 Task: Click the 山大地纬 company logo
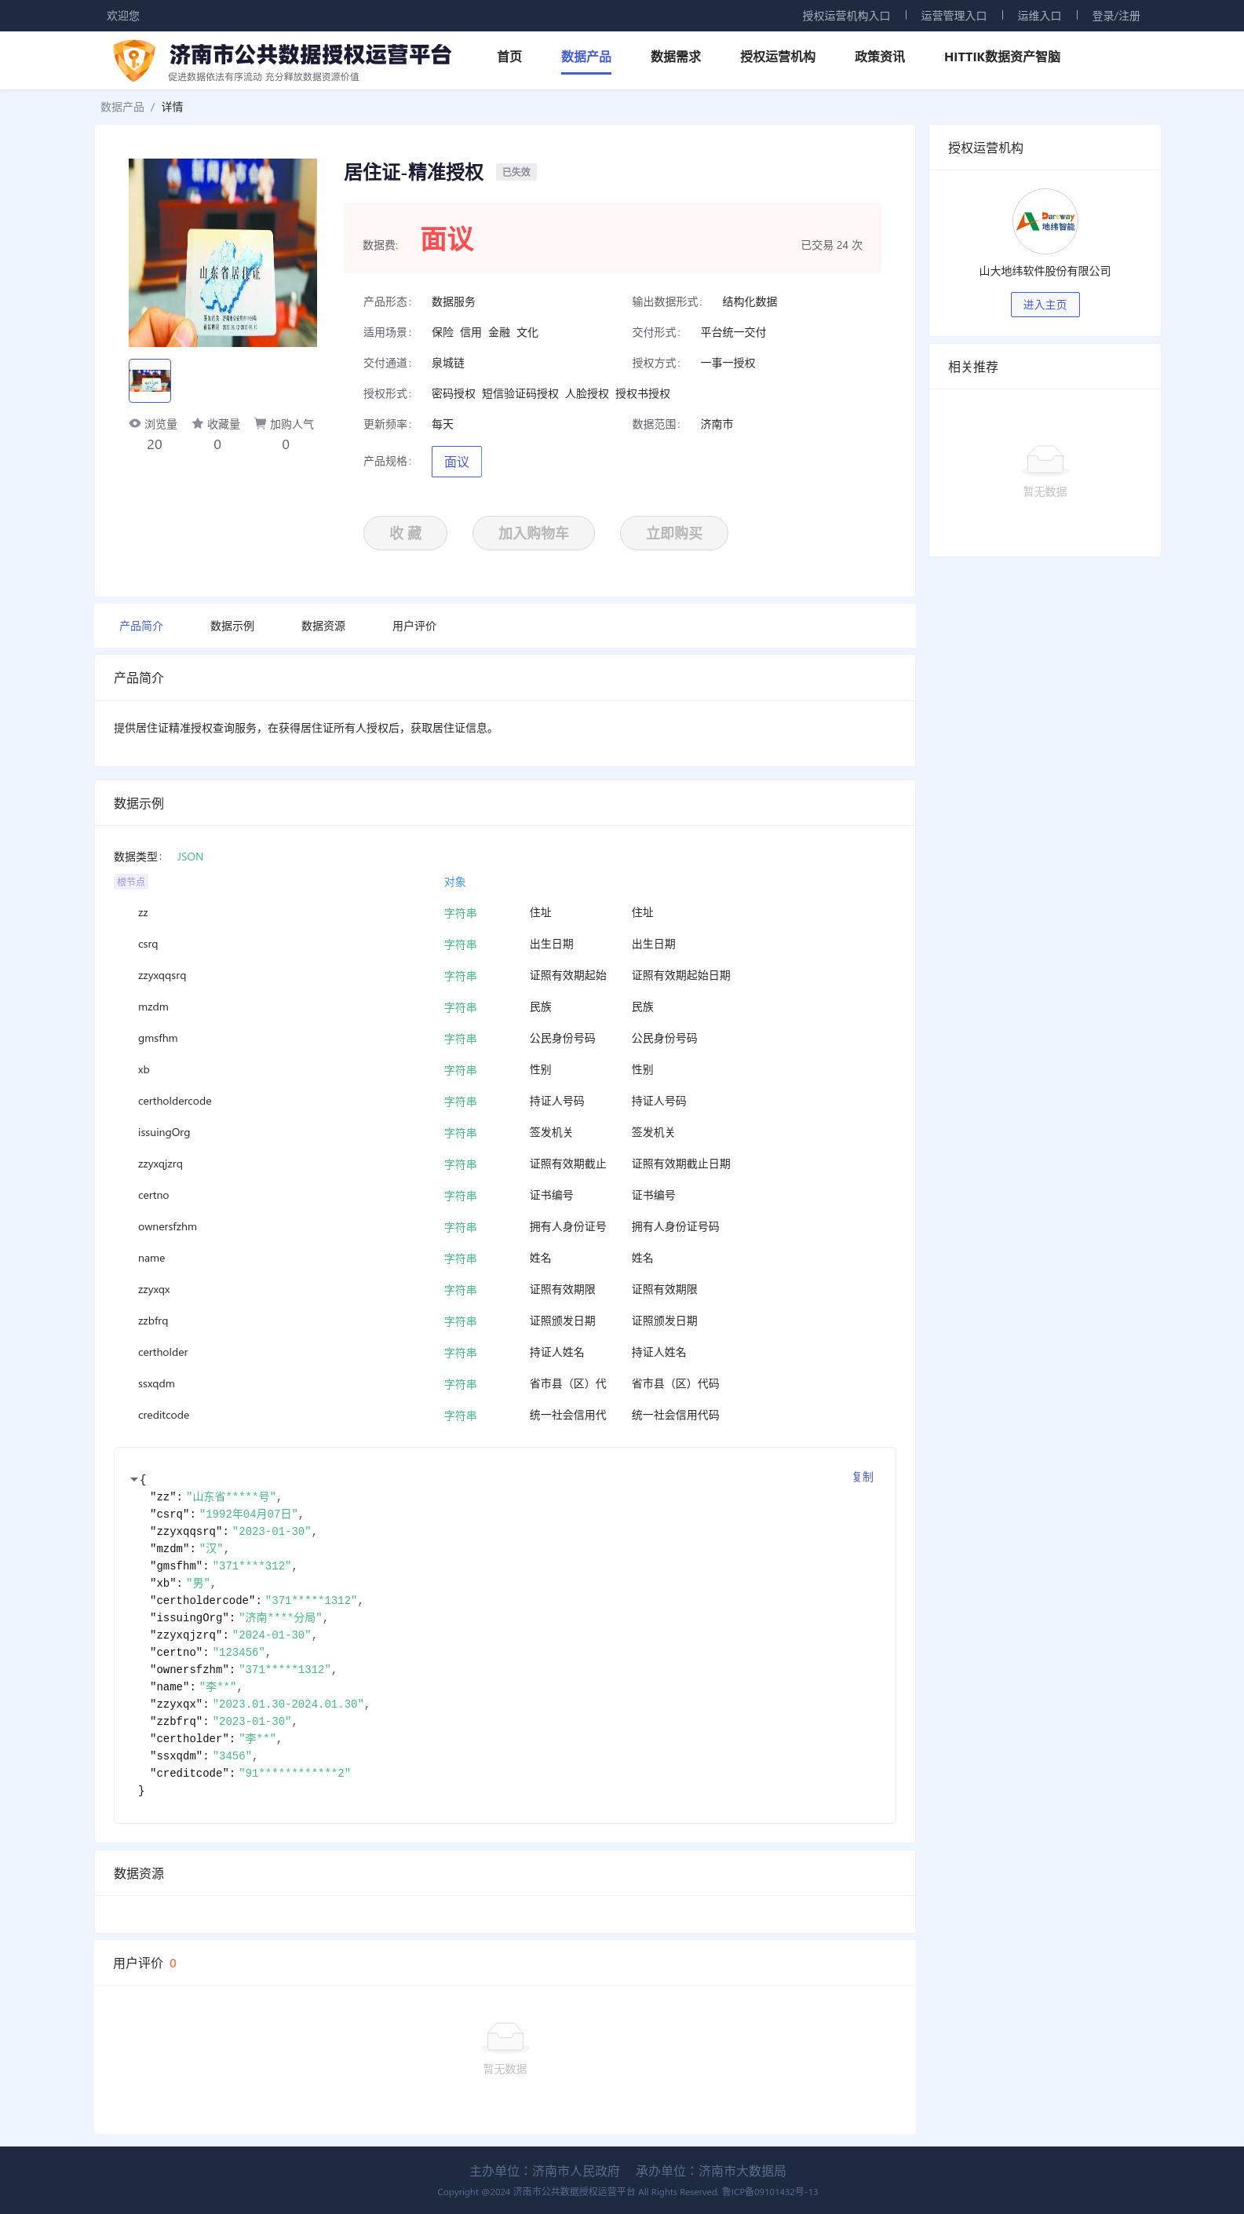tap(1045, 221)
